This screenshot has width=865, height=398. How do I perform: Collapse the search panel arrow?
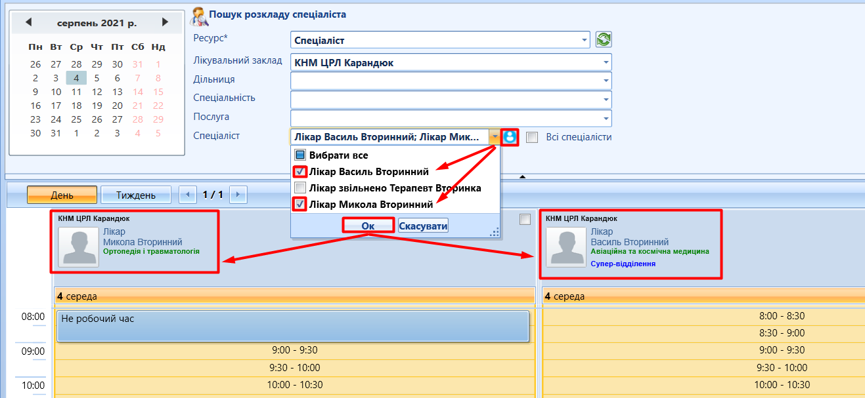[523, 176]
